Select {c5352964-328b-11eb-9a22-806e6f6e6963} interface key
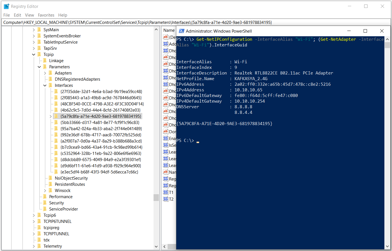The height and width of the screenshot is (251, 392). tap(101, 153)
